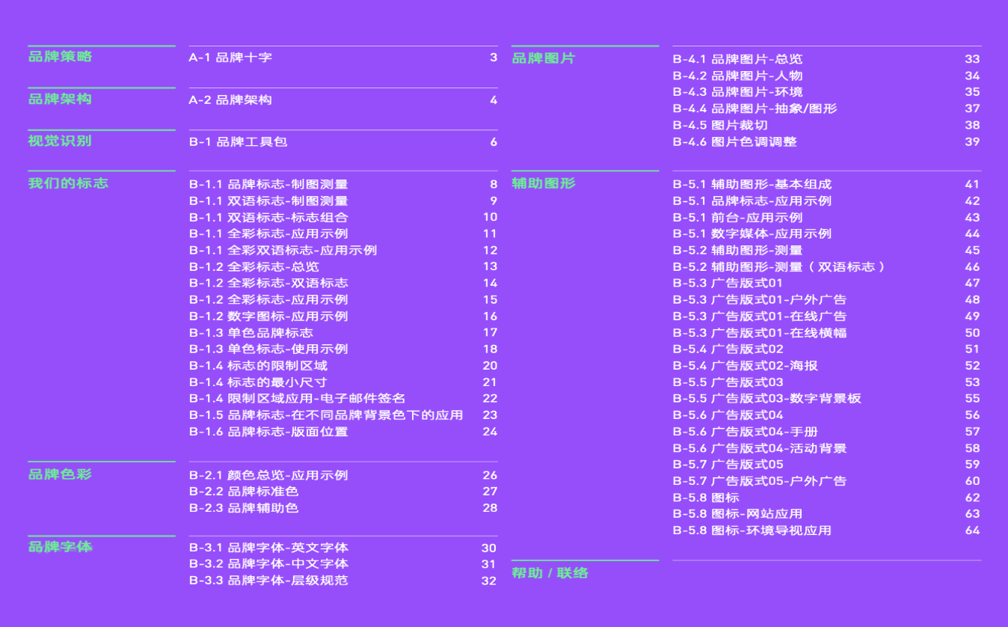1008x627 pixels.
Task: Open B-2.2 品牌标准色 entry
Action: coord(244,492)
